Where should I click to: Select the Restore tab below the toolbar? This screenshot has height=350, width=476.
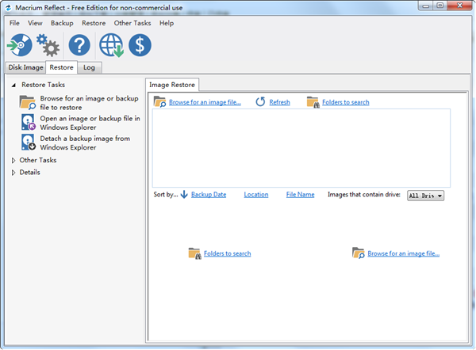(61, 67)
